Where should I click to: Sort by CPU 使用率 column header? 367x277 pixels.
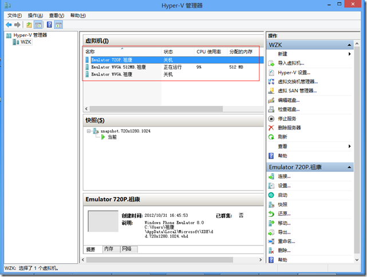[x=211, y=52]
